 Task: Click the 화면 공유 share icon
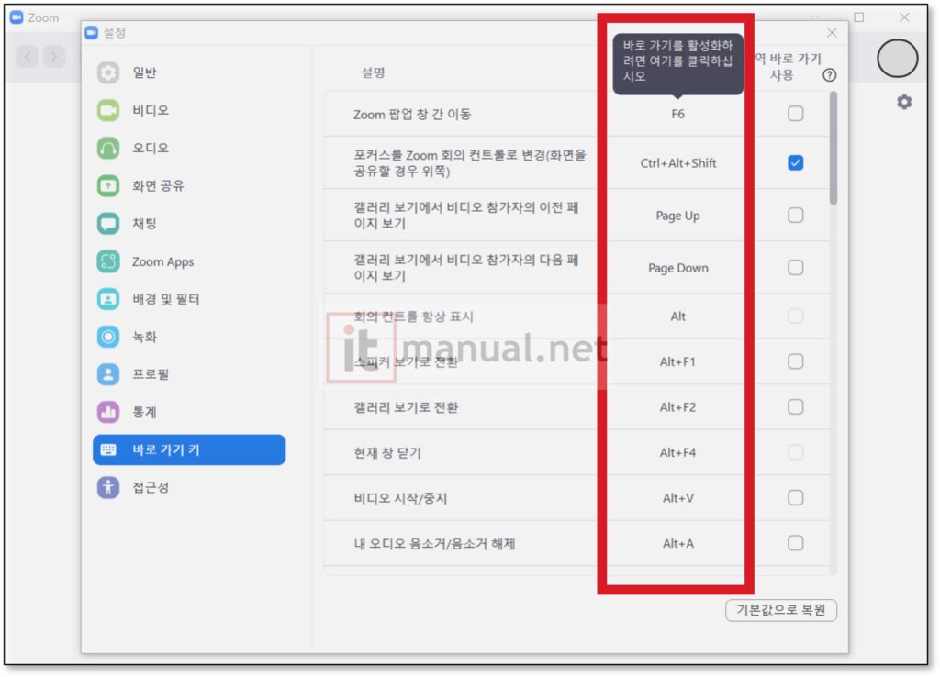pyautogui.click(x=108, y=185)
